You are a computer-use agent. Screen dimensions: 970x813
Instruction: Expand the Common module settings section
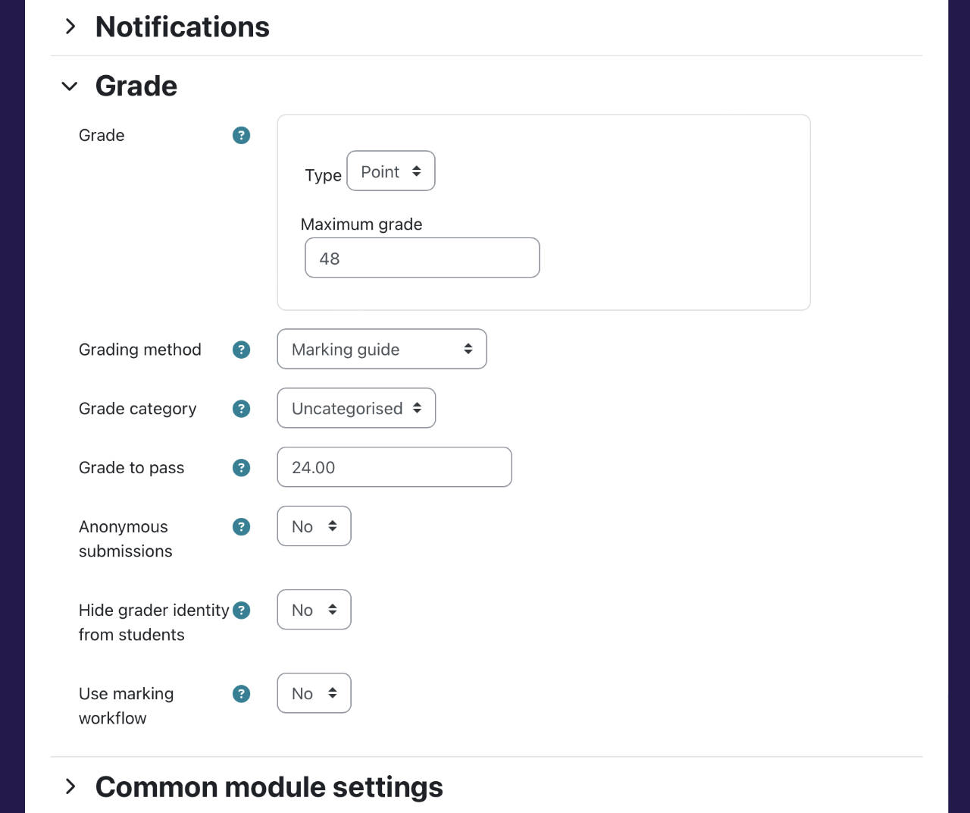pyautogui.click(x=70, y=786)
